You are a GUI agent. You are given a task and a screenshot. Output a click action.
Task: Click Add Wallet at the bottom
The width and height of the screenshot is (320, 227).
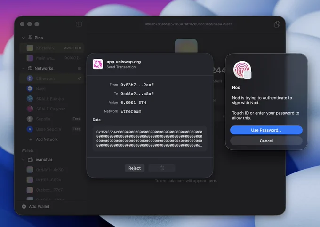coord(39,207)
